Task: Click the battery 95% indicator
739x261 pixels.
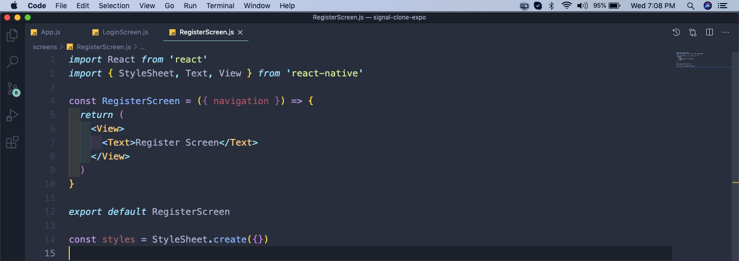Action: click(607, 6)
